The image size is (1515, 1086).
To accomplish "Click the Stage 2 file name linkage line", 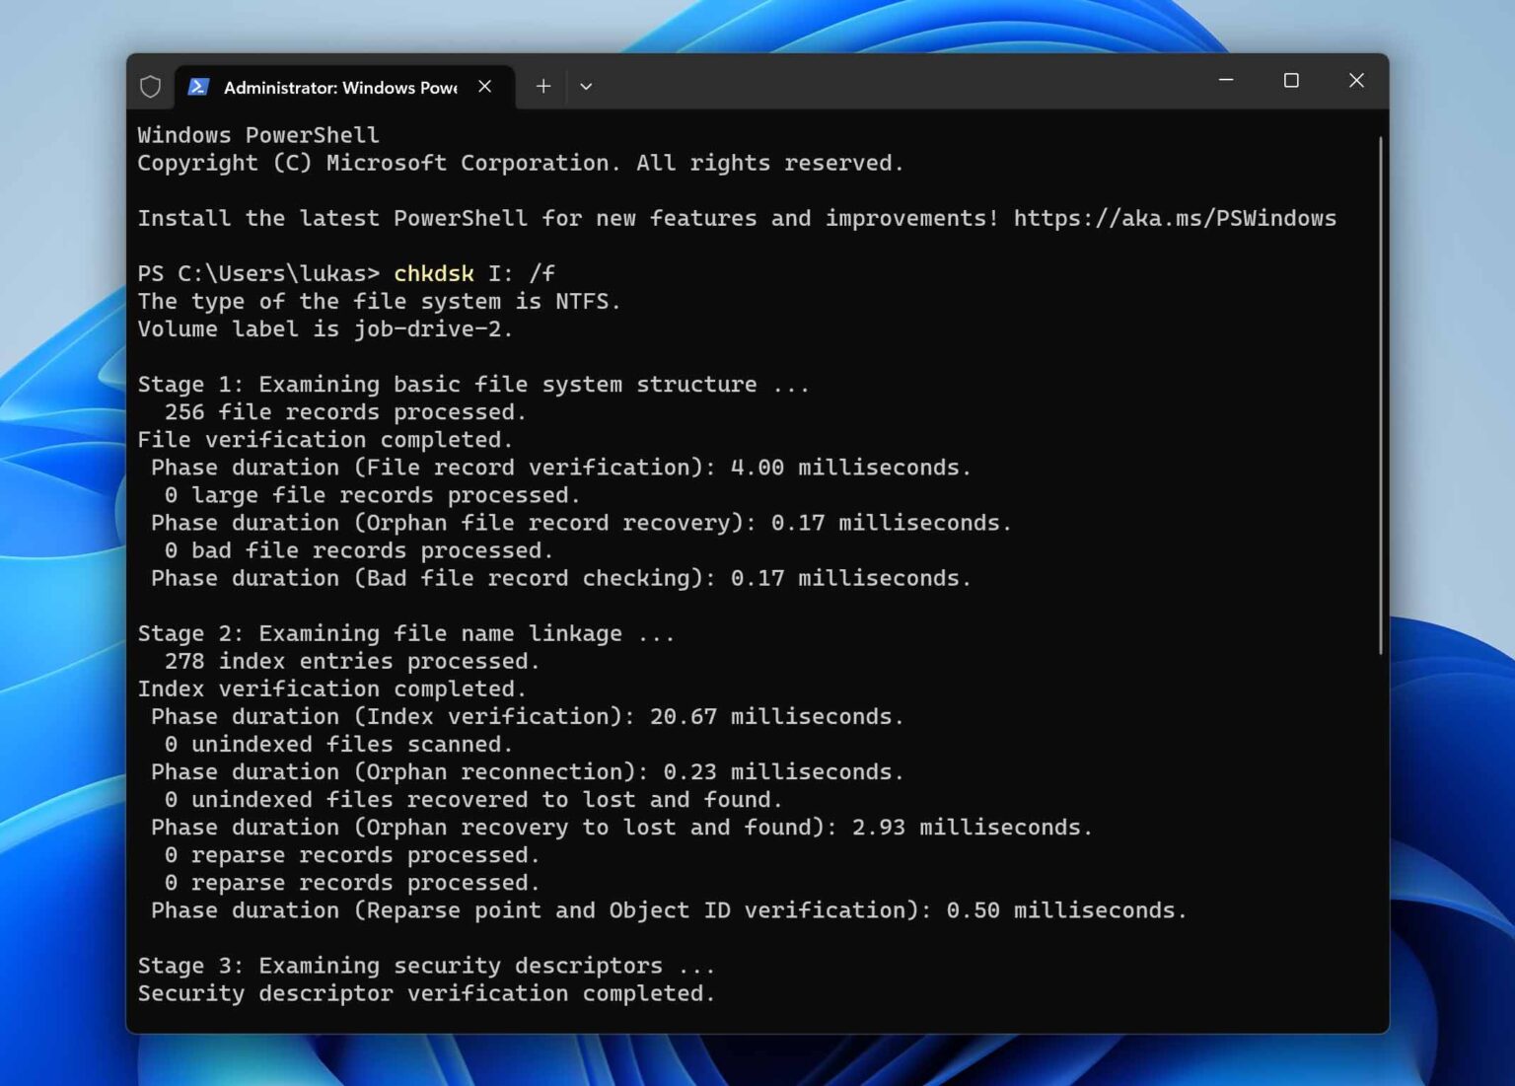I will (x=405, y=633).
